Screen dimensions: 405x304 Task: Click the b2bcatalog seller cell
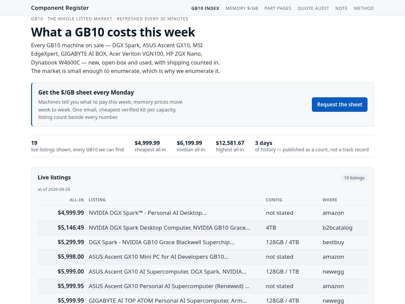(x=337, y=228)
